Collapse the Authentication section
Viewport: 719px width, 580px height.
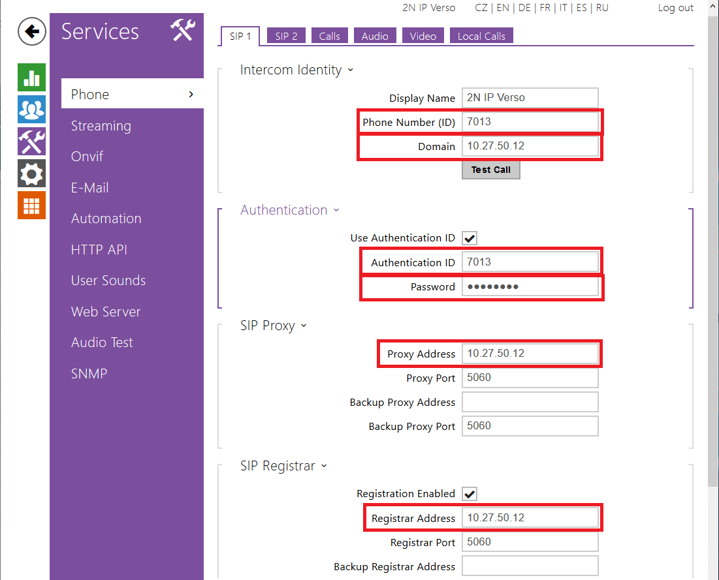[336, 211]
